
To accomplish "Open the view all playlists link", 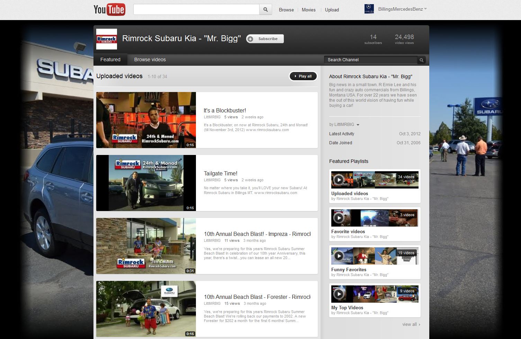I will 411,324.
